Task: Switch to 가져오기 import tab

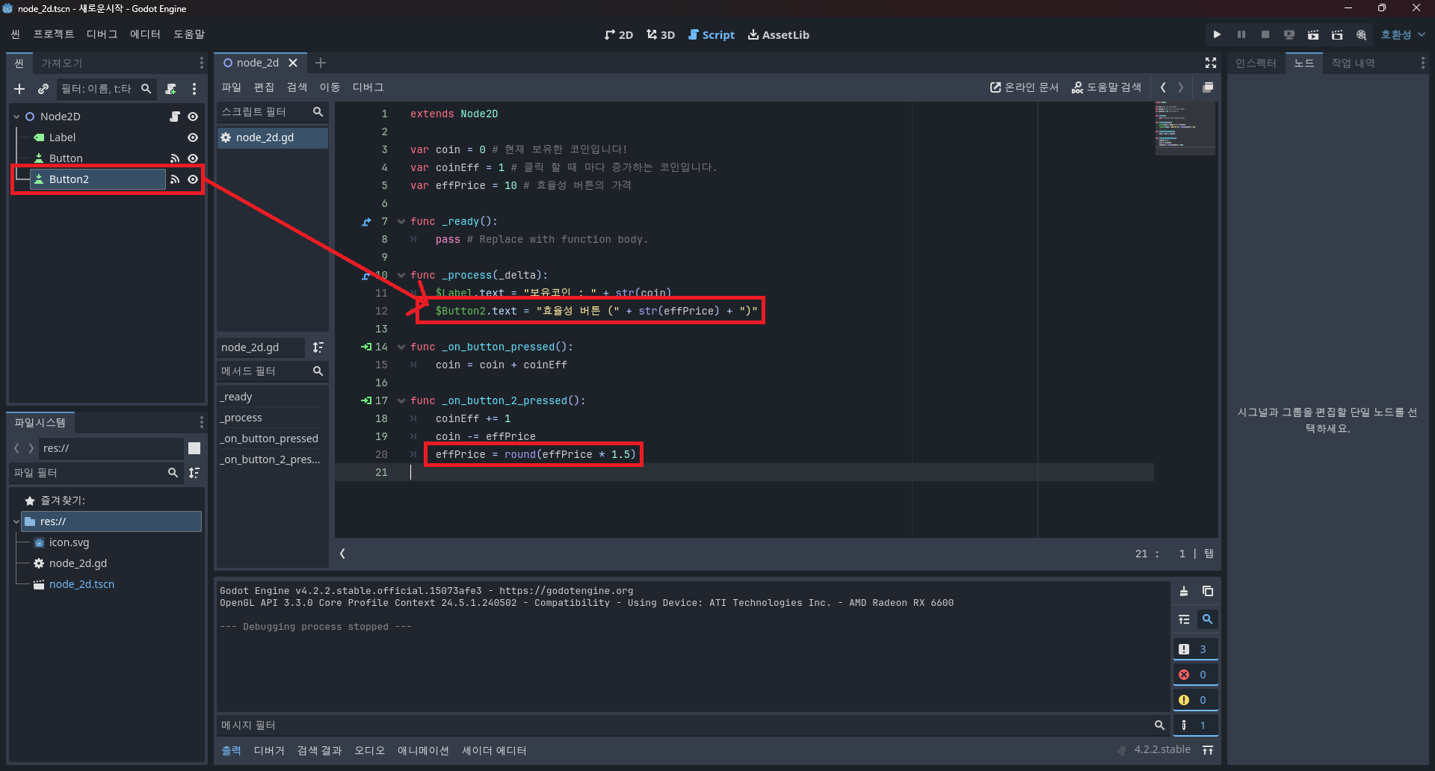Action: [x=61, y=63]
